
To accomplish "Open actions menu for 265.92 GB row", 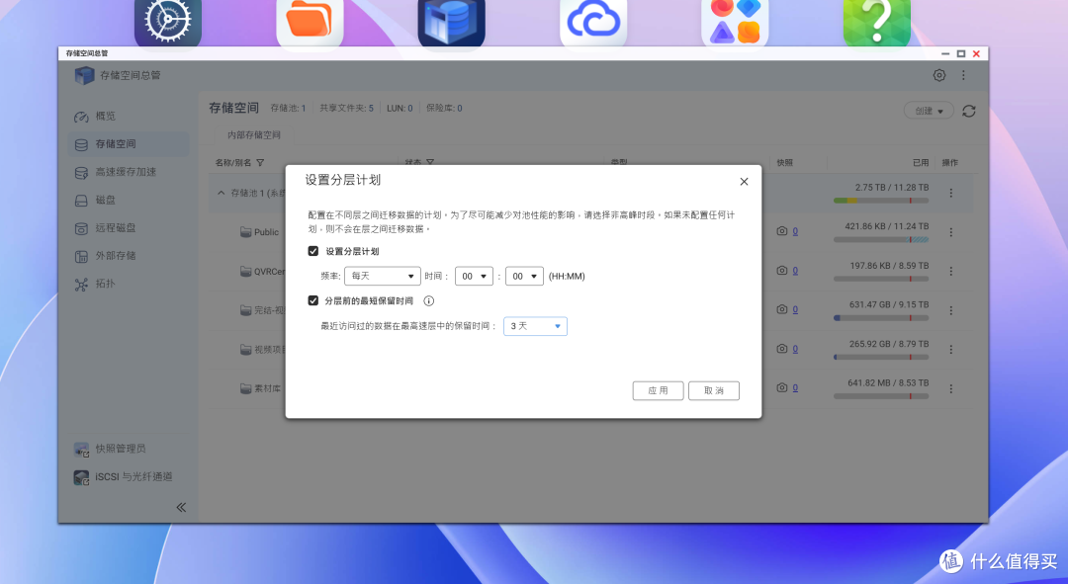I will [951, 350].
